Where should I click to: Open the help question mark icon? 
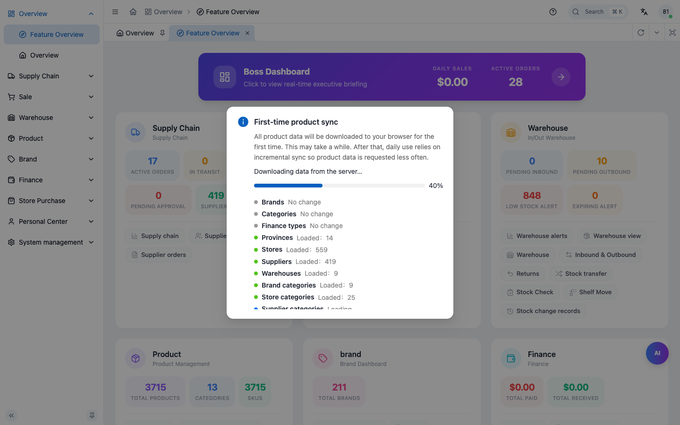click(x=553, y=12)
